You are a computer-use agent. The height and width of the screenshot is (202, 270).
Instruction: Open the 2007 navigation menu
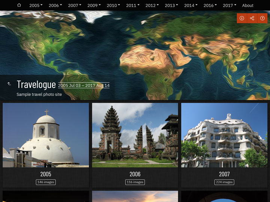(75, 6)
